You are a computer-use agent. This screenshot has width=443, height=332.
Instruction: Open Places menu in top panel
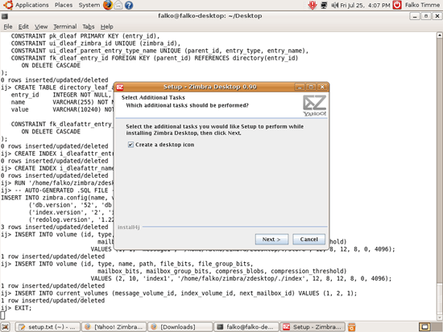64,5
